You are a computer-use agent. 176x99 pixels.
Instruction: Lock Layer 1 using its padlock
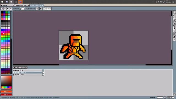pyautogui.click(x=16, y=73)
